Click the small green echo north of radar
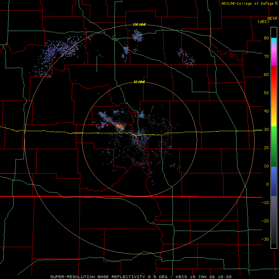The width and height of the screenshot is (279, 279). tap(142, 115)
